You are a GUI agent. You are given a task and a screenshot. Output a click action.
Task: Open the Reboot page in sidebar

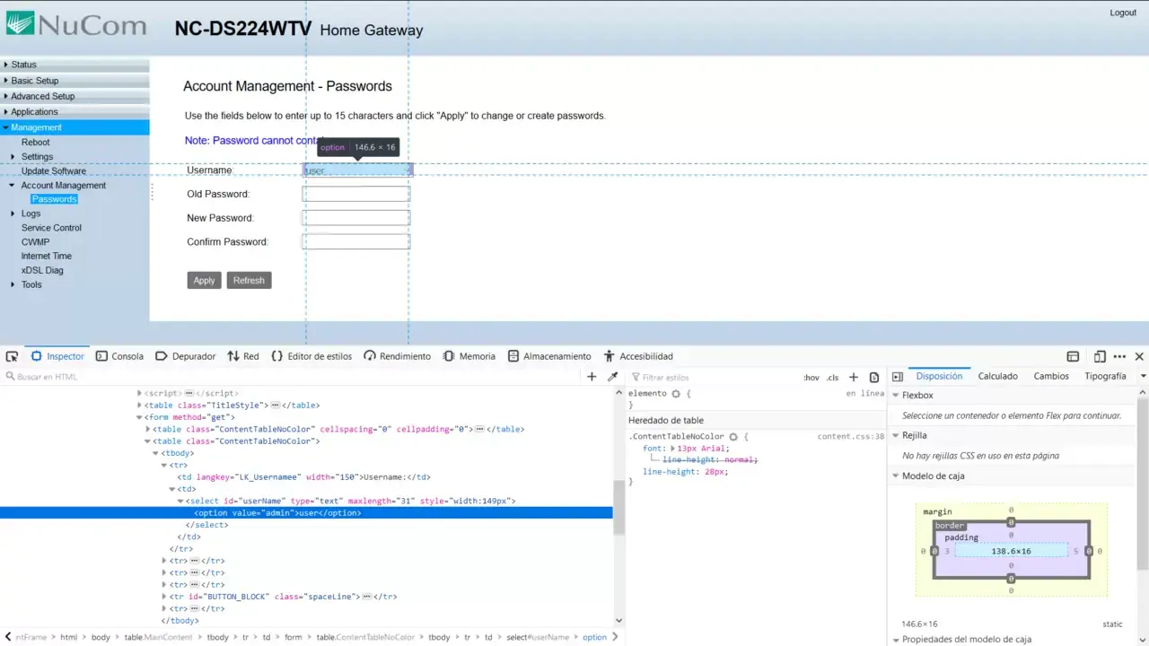pos(36,142)
